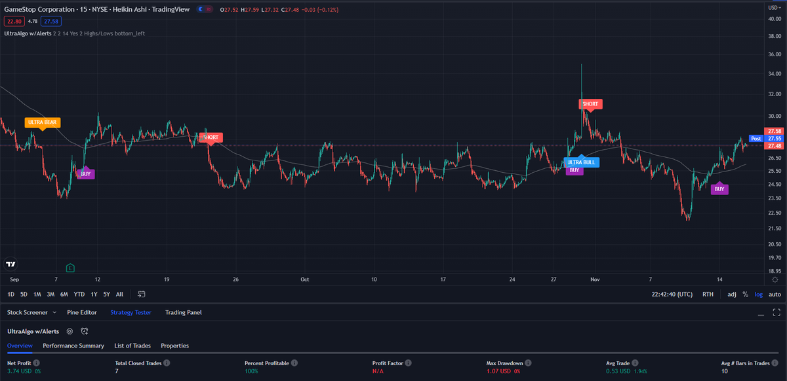The image size is (787, 381).
Task: Click the earnings 'E' marker below the chart
Action: pos(70,268)
